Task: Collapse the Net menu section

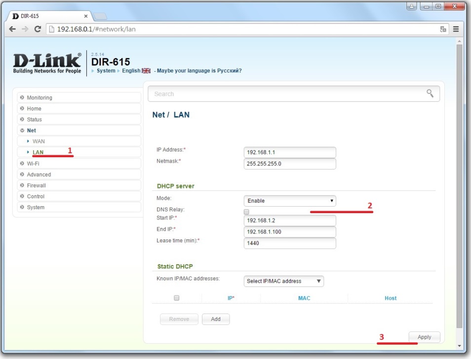Action: 79,131
